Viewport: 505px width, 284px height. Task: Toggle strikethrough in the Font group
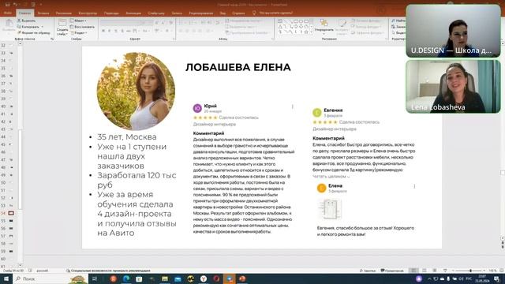click(x=128, y=31)
